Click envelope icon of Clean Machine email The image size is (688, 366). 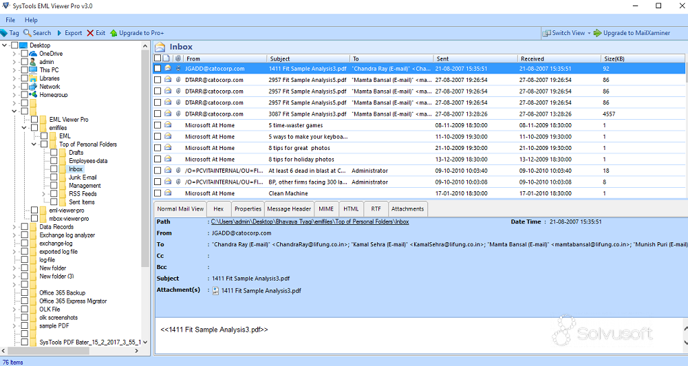coord(168,193)
